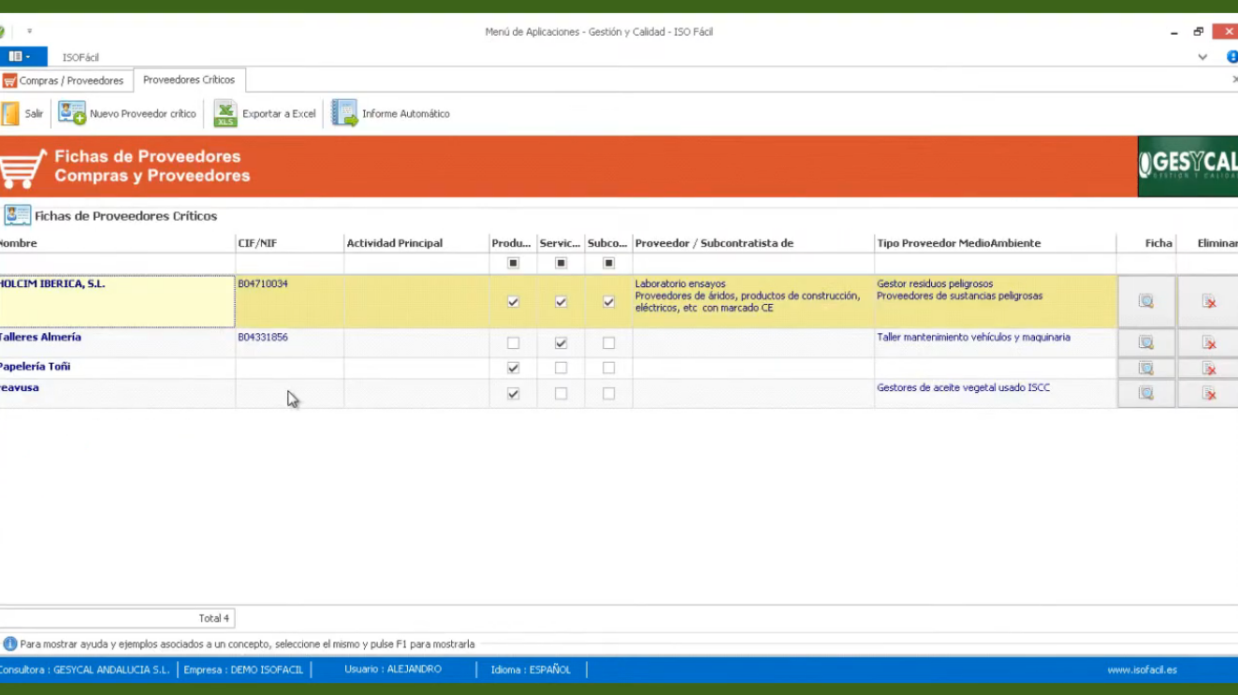Click the Ficha column header

[1146, 243]
